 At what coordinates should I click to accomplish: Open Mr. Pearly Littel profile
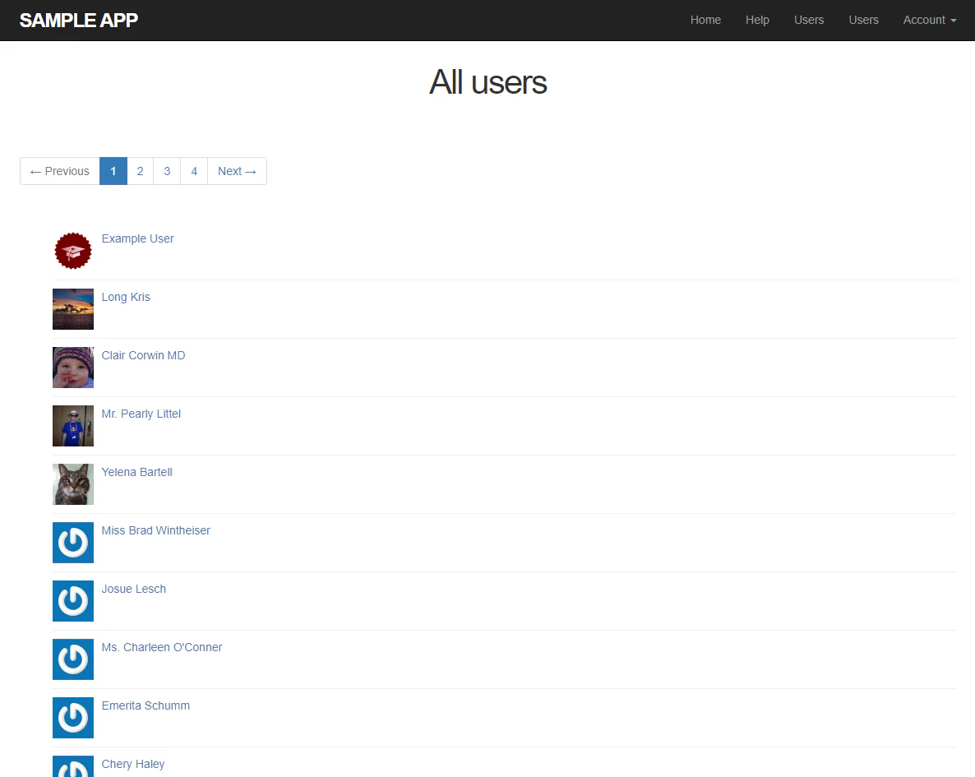tap(141, 414)
